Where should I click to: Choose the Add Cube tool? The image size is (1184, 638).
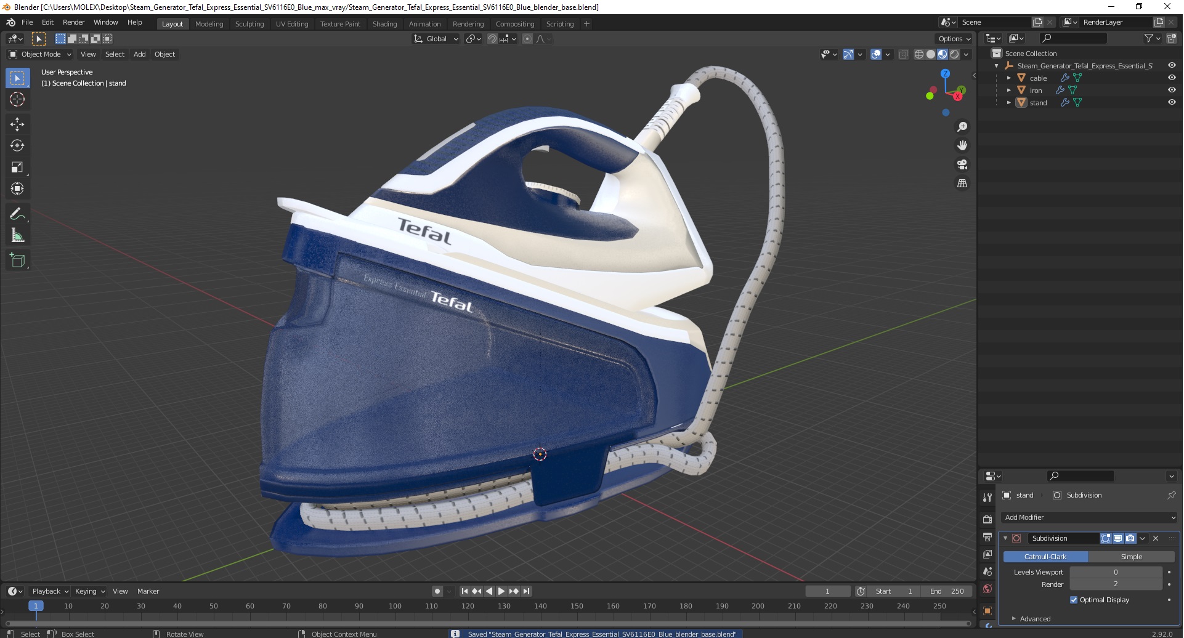point(17,260)
